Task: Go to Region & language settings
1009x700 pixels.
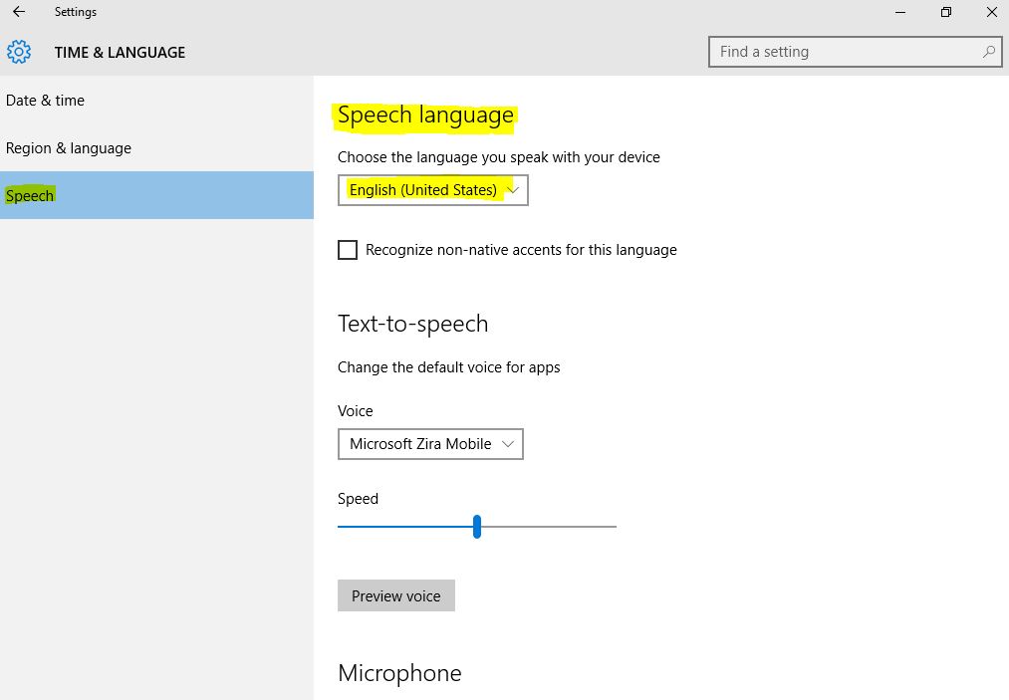Action: [69, 148]
